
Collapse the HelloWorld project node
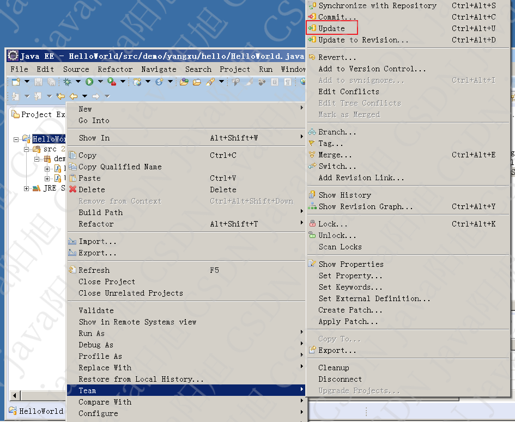(x=17, y=139)
